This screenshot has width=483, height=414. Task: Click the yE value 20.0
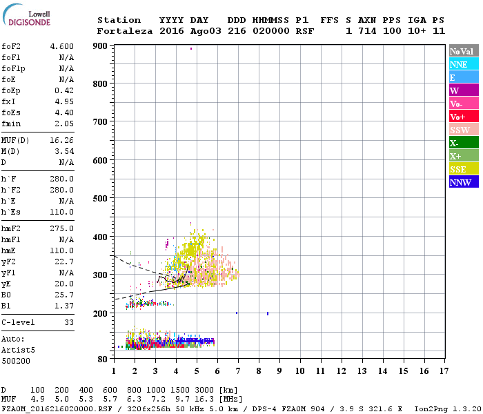(x=64, y=284)
